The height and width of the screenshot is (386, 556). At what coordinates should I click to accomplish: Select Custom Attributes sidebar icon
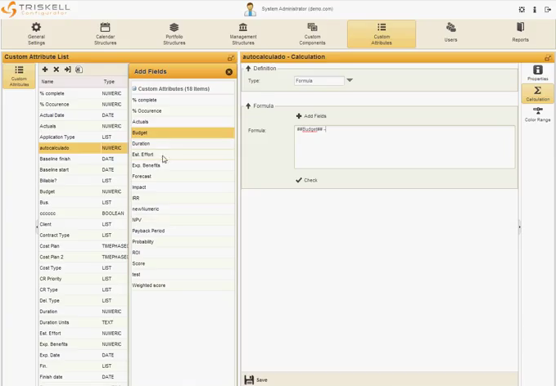tap(19, 76)
